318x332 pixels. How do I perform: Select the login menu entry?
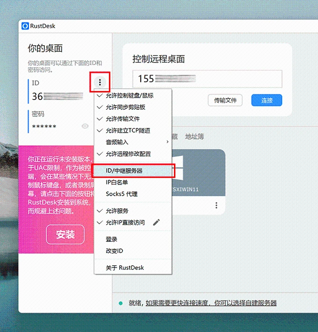133,239
